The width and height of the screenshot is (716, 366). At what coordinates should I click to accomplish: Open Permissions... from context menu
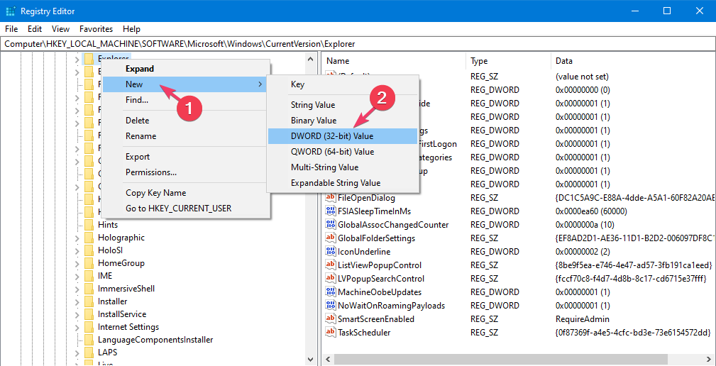click(x=184, y=172)
